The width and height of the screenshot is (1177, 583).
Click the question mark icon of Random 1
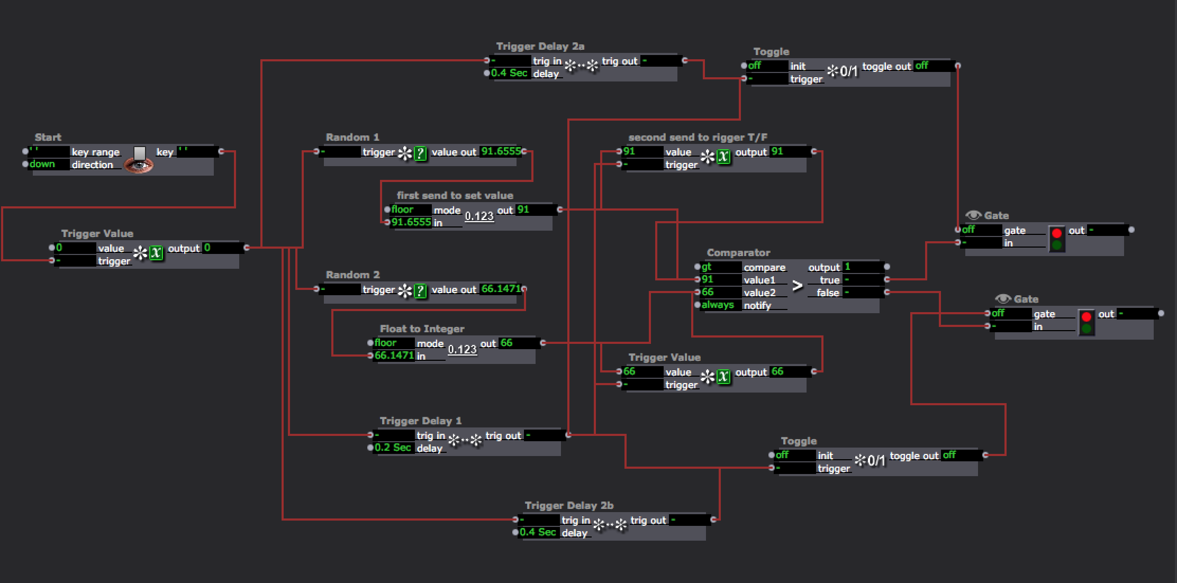tap(420, 154)
